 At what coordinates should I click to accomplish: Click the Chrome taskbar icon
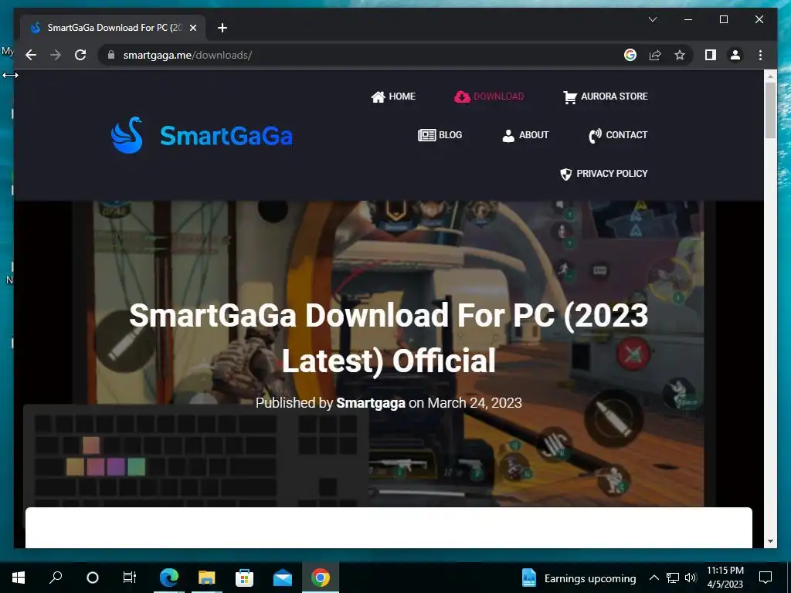pyautogui.click(x=321, y=578)
